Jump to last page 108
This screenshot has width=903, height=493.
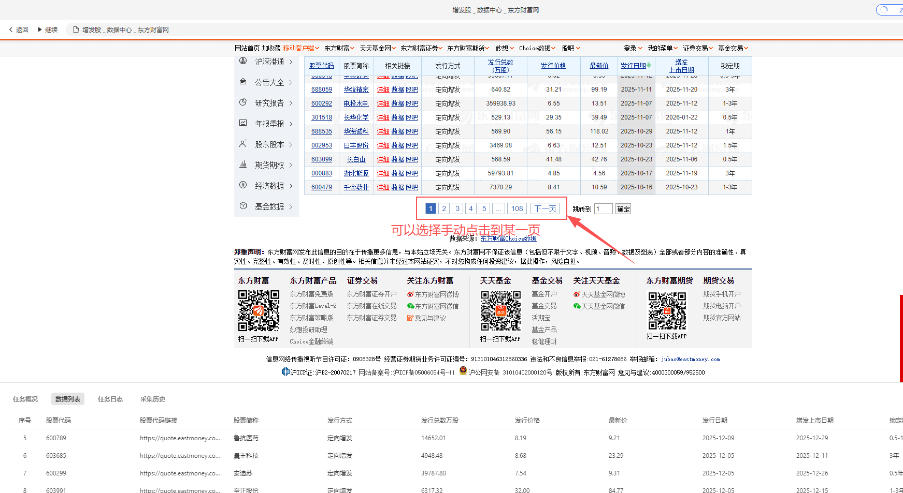(517, 208)
